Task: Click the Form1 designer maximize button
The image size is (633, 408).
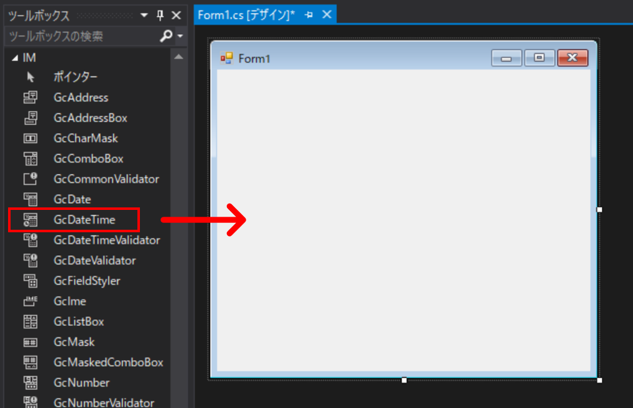Action: [x=539, y=58]
